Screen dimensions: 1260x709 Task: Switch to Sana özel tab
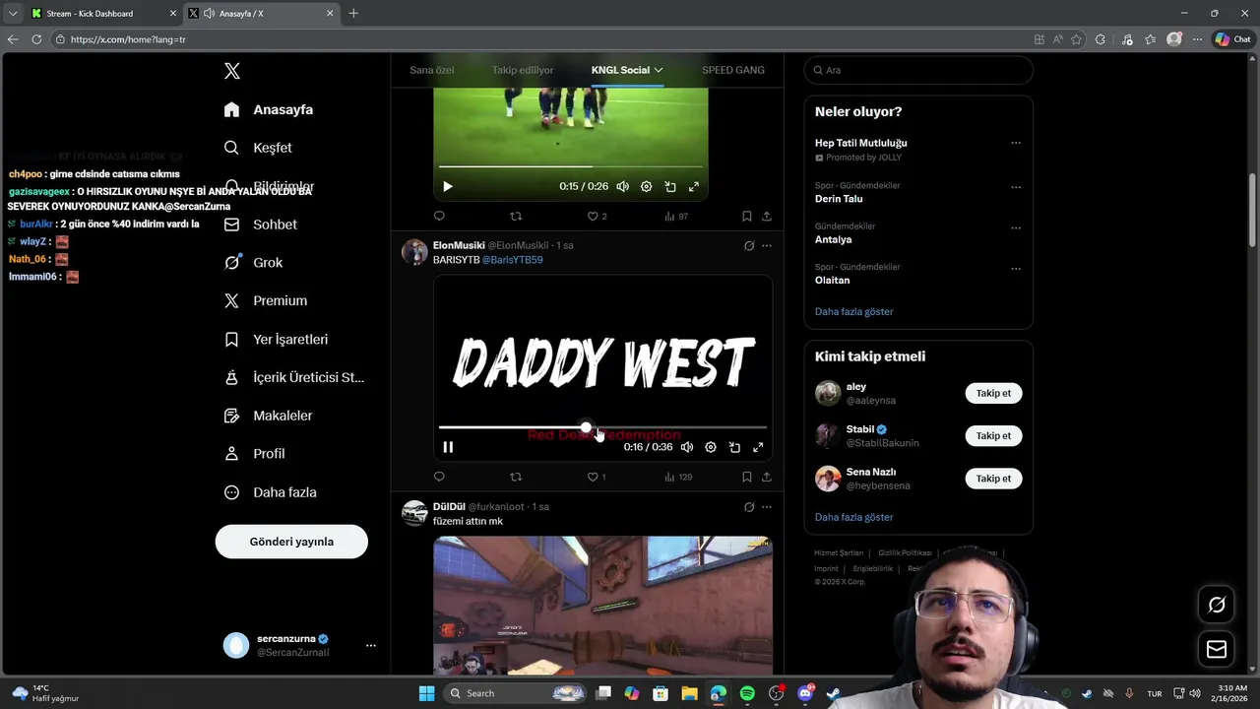click(432, 70)
